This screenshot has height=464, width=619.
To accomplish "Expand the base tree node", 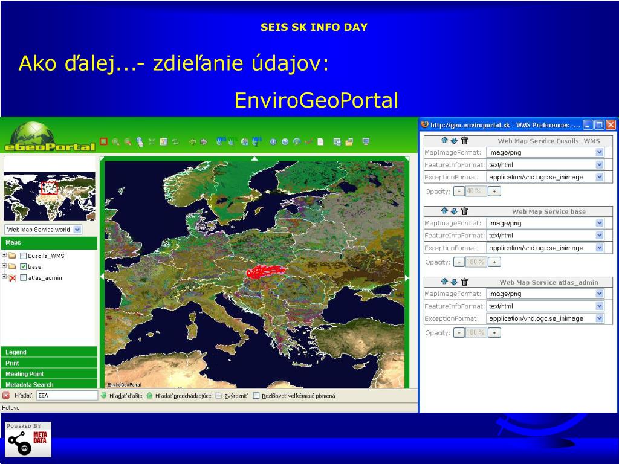I will 4,266.
